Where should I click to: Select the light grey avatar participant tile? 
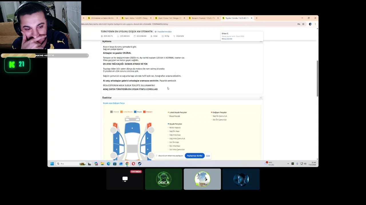(202, 179)
